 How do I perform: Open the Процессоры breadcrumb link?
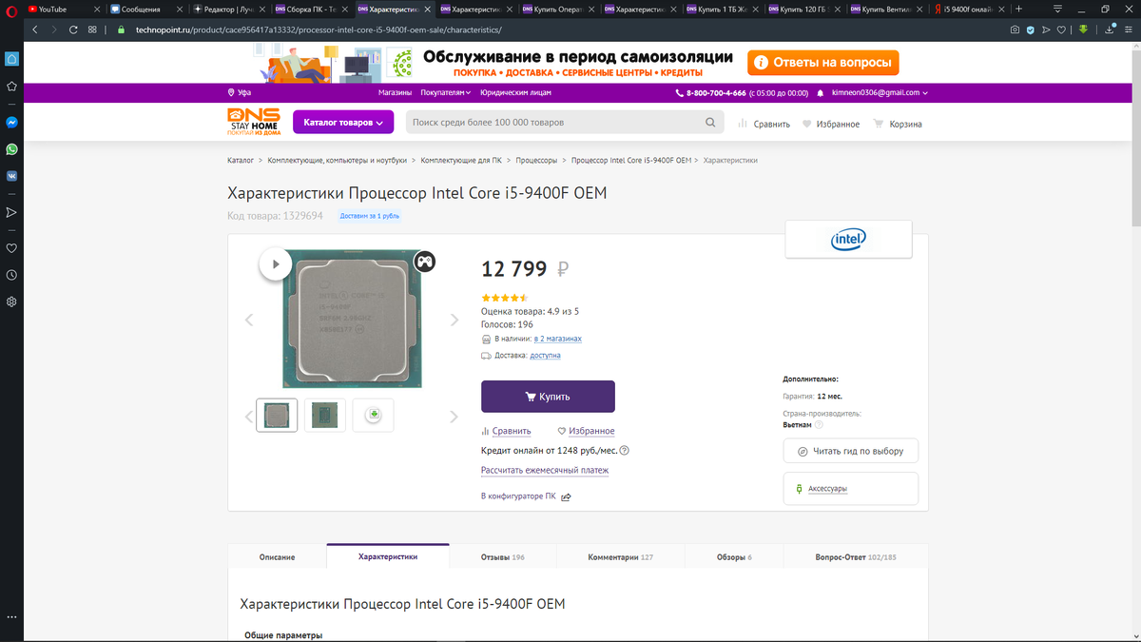pos(537,161)
